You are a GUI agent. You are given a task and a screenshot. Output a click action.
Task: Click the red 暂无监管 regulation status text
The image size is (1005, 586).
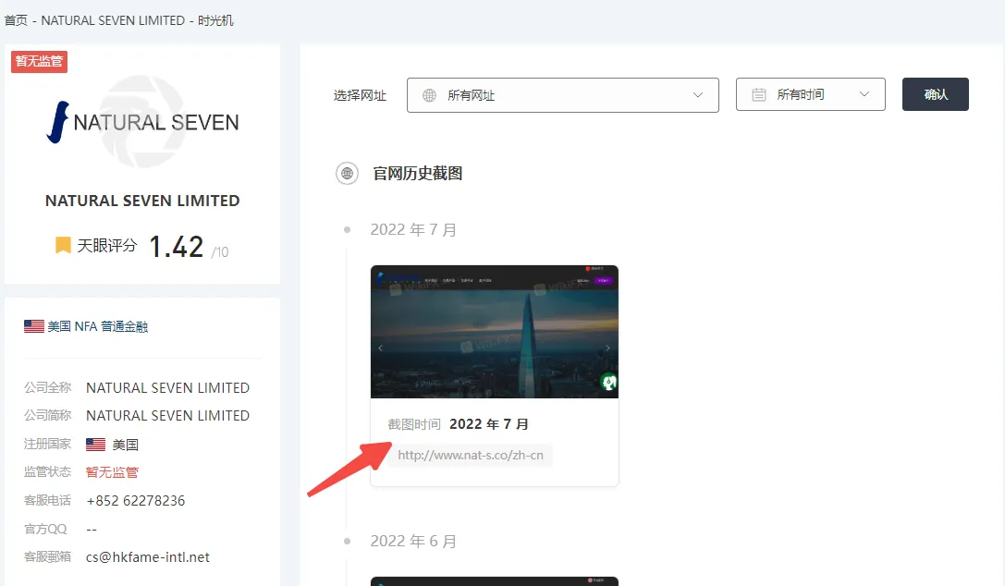click(112, 472)
